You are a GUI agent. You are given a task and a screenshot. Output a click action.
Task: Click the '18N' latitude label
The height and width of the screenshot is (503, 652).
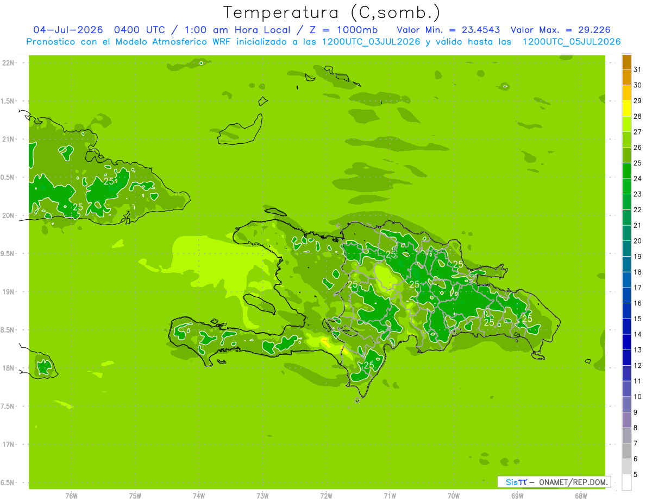pos(9,368)
